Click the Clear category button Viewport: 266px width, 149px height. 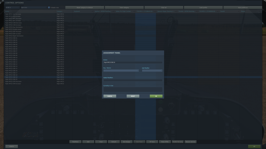click(124, 8)
